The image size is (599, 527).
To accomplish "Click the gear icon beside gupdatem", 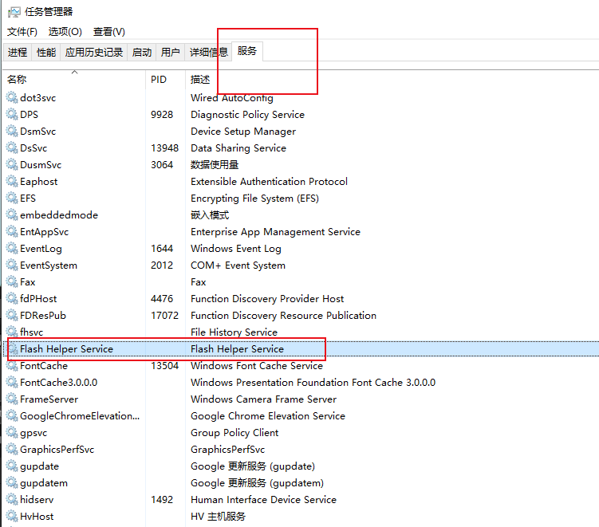I will point(12,483).
